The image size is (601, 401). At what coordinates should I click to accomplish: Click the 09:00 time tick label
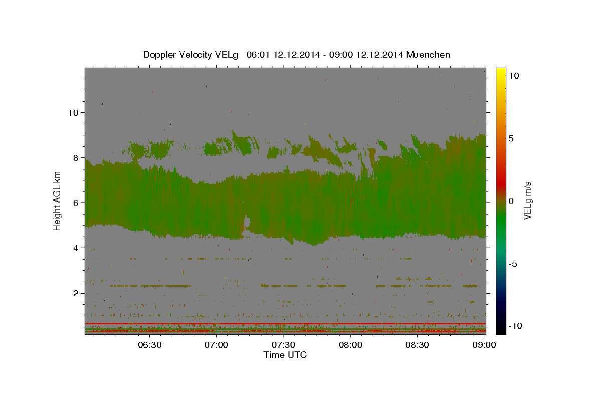[484, 345]
